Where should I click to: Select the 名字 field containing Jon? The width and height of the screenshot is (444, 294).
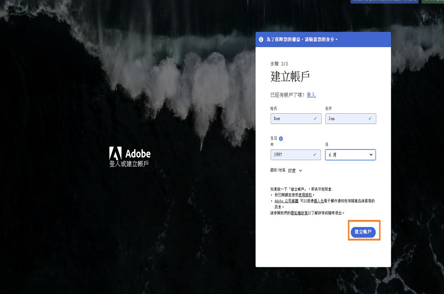point(350,118)
